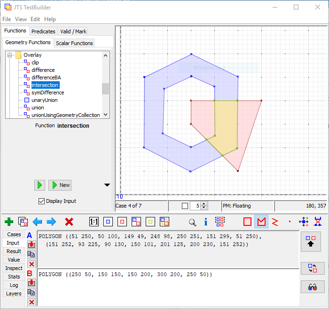Open the Edit menu
Viewport: 329px width, 309px height.
[35, 19]
